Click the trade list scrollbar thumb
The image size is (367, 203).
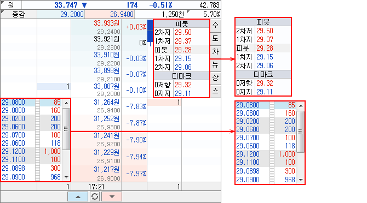tap(66, 129)
